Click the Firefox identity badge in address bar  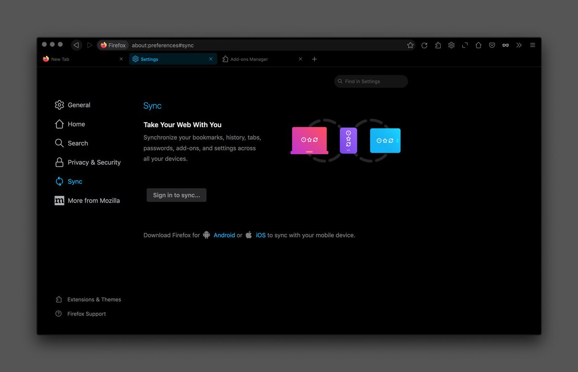tap(113, 45)
